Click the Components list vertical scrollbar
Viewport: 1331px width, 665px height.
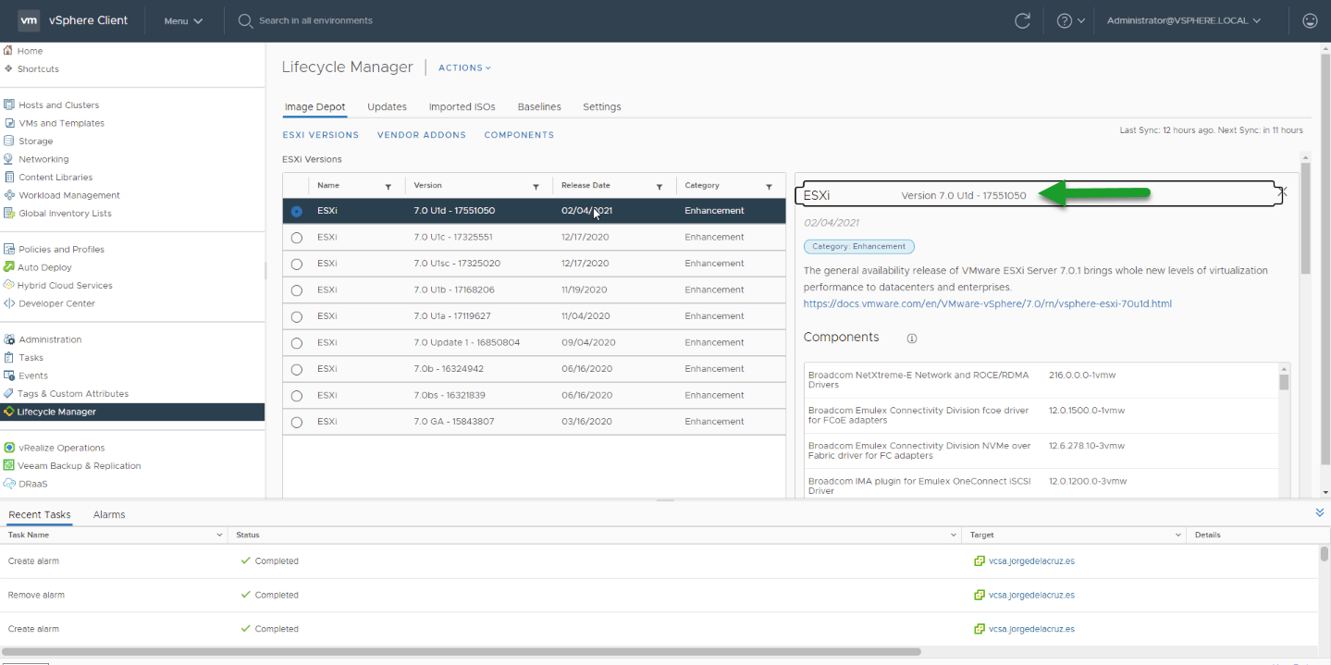pos(1284,381)
